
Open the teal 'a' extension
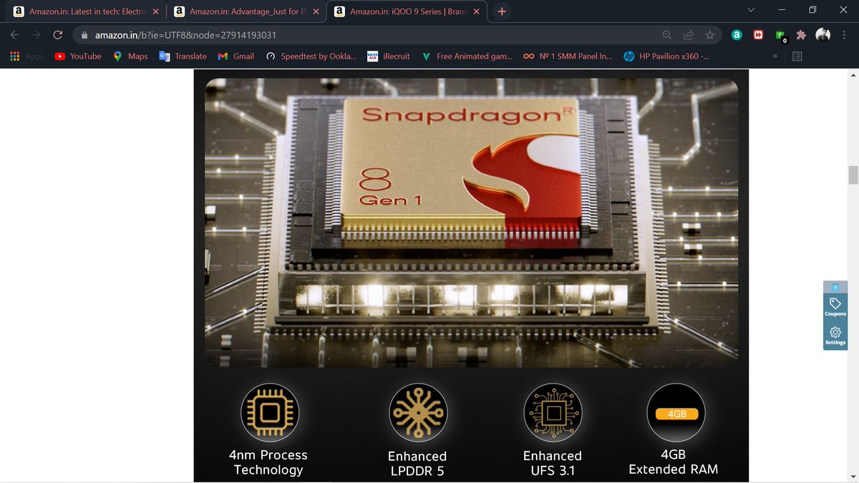[736, 34]
